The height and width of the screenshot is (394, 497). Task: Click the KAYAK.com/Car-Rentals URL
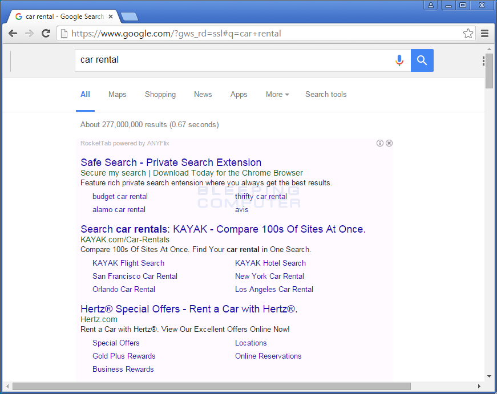coord(125,239)
